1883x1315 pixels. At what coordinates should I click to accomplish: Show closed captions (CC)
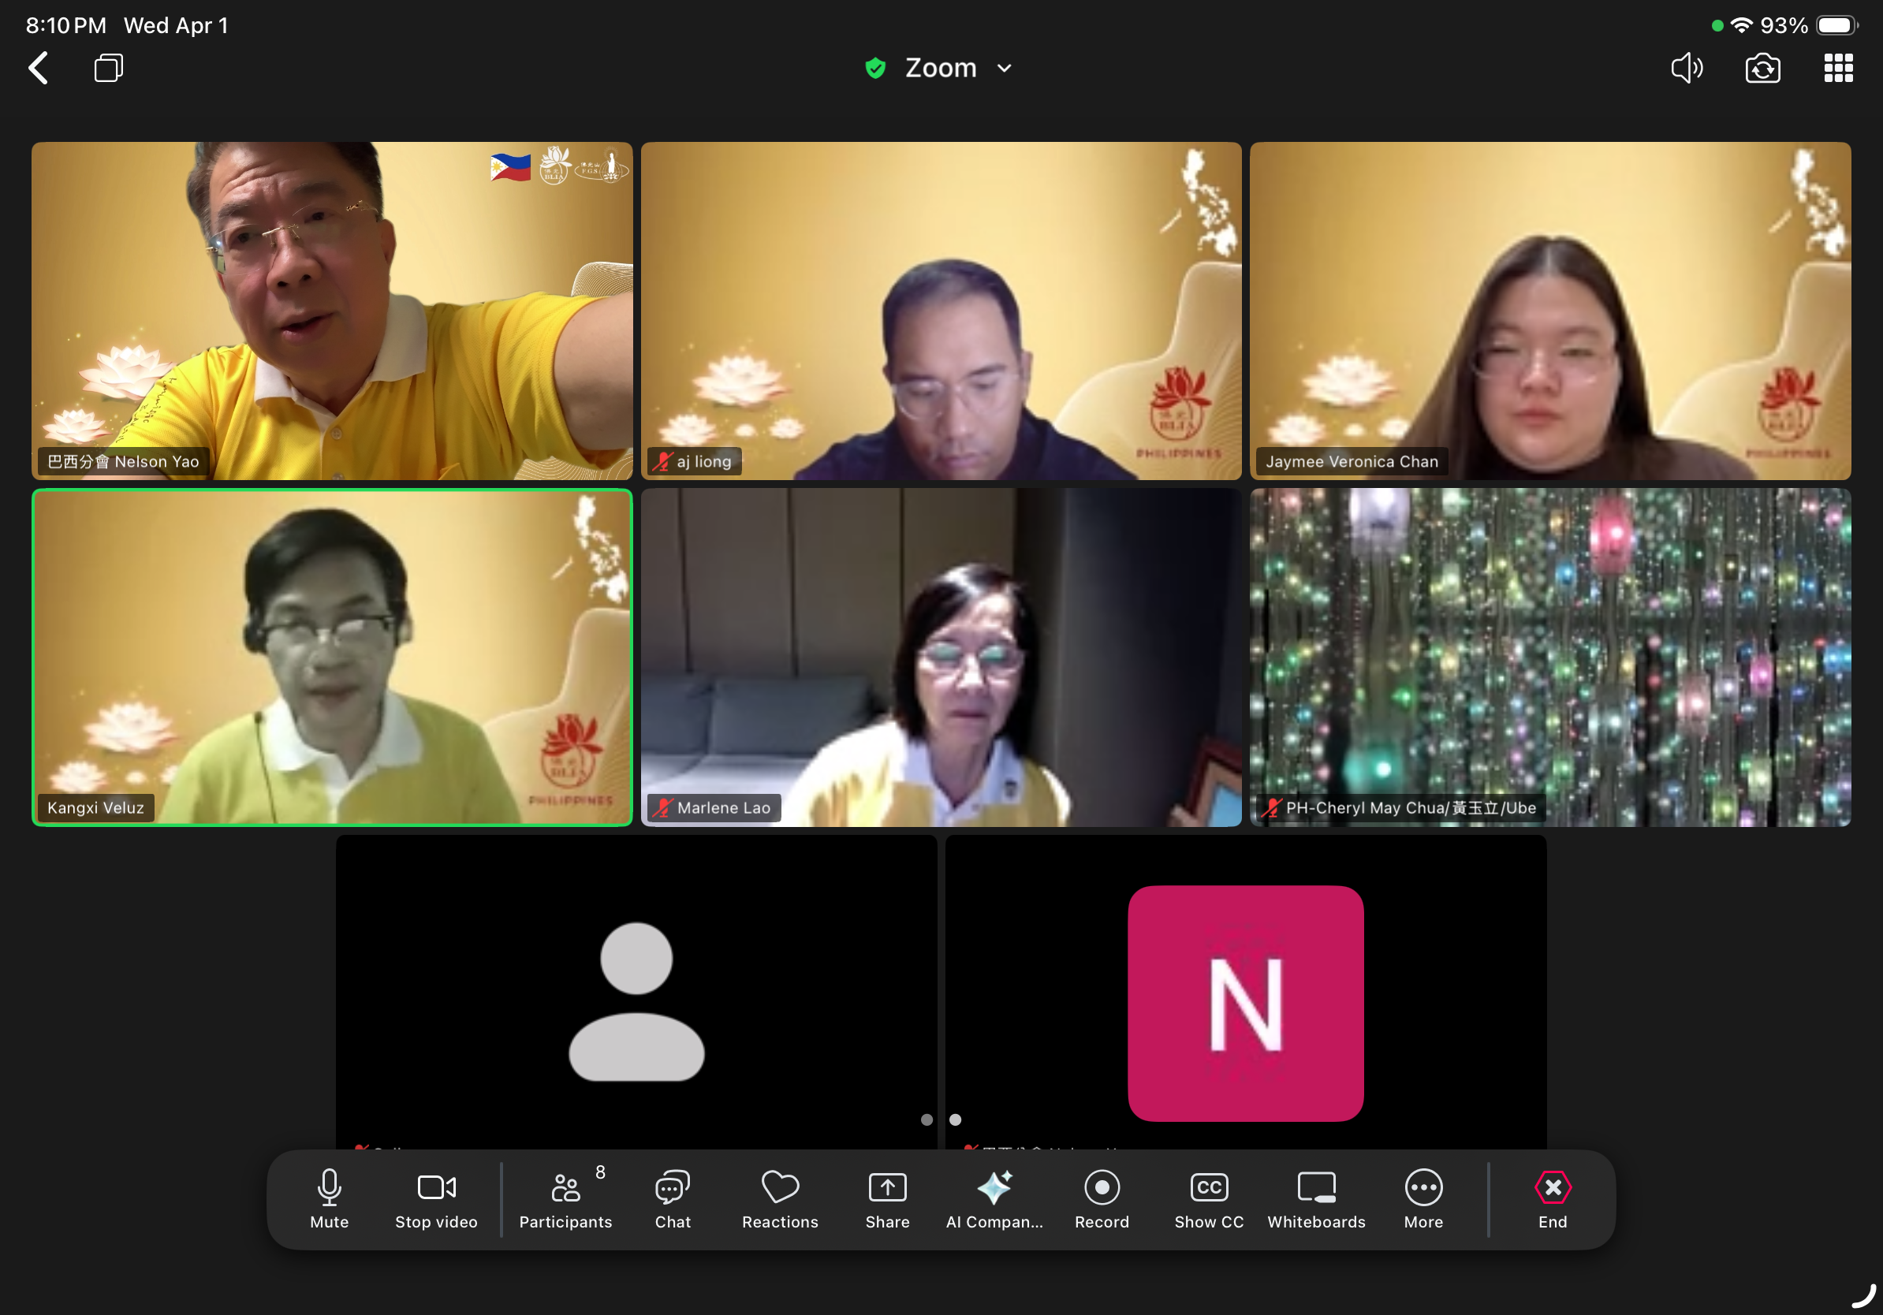pyautogui.click(x=1208, y=1198)
